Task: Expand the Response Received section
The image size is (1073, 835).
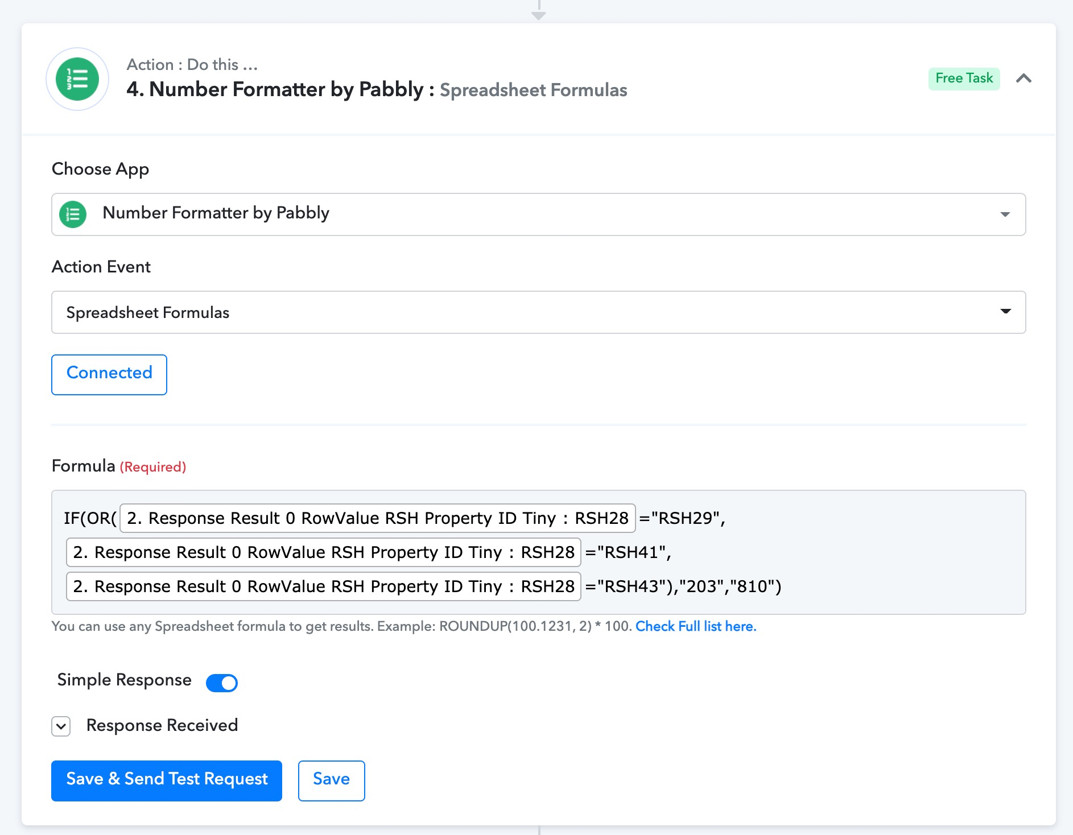Action: tap(61, 726)
